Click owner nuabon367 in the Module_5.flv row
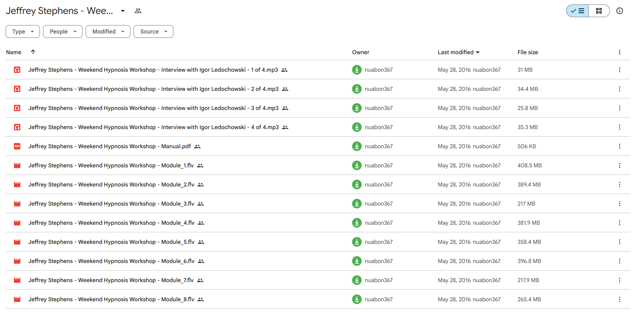 [x=379, y=242]
